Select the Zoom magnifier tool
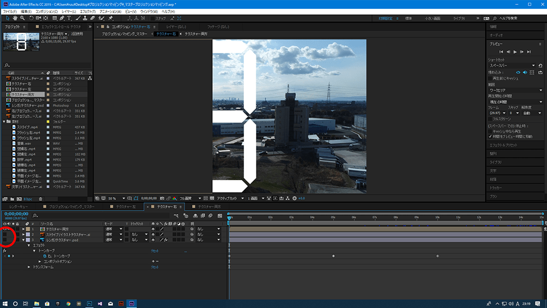 click(22, 18)
